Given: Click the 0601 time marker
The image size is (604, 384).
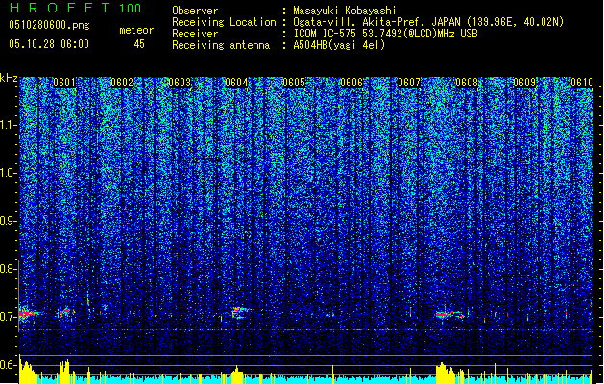Looking at the screenshot, I should 64,83.
